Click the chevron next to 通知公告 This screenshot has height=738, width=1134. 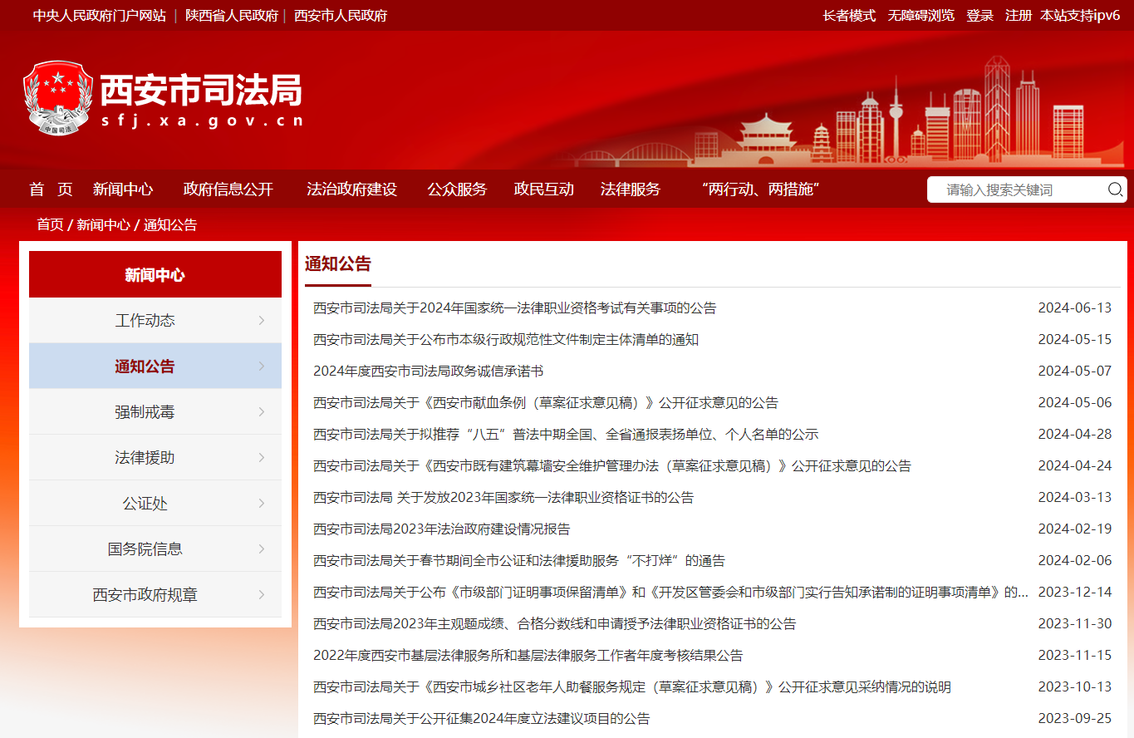pos(262,367)
